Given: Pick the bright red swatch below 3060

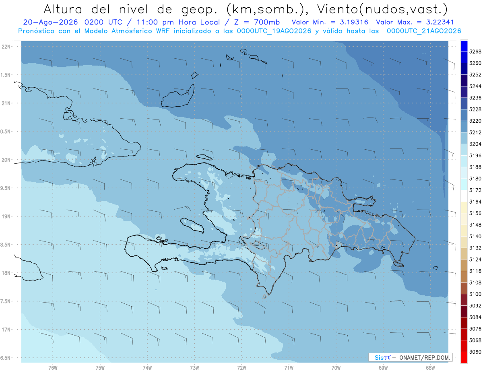Looking at the screenshot, I should [x=464, y=357].
